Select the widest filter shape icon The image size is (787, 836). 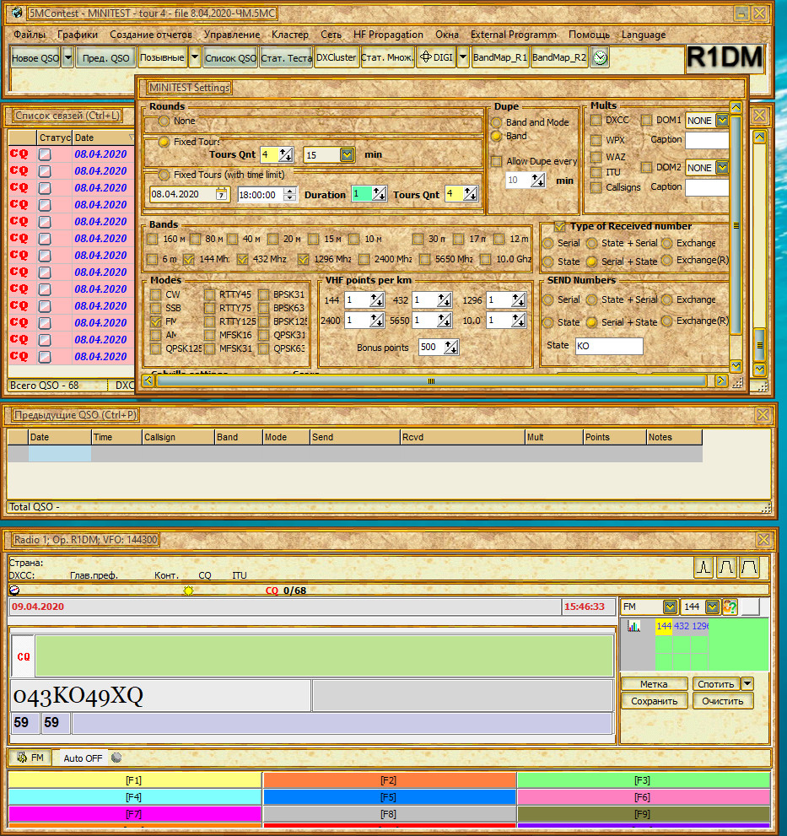tap(749, 568)
